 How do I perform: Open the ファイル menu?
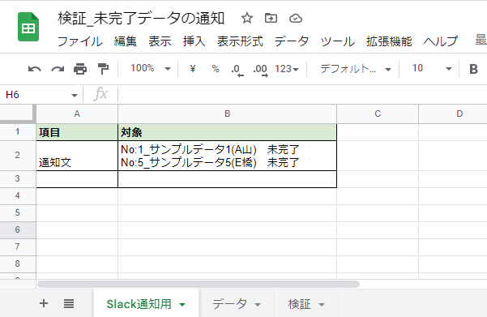(x=80, y=41)
